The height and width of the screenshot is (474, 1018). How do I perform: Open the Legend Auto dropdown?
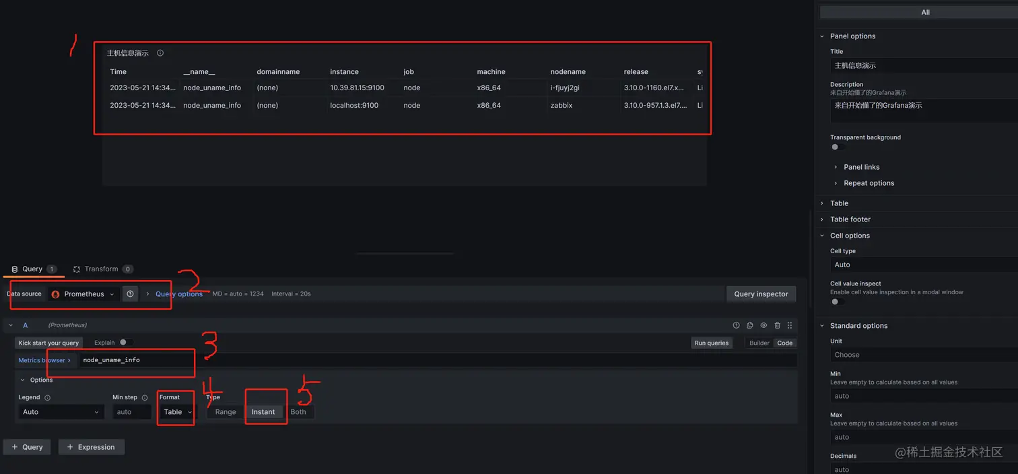pyautogui.click(x=61, y=412)
